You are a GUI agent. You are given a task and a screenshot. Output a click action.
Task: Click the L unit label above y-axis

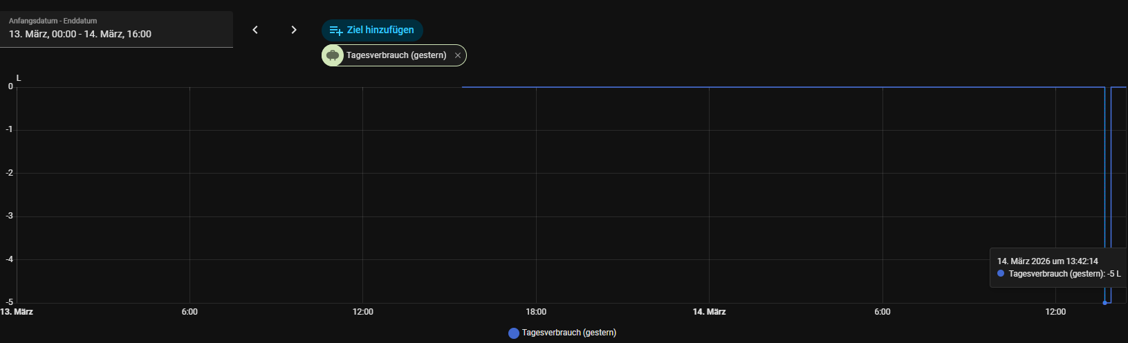pos(19,77)
